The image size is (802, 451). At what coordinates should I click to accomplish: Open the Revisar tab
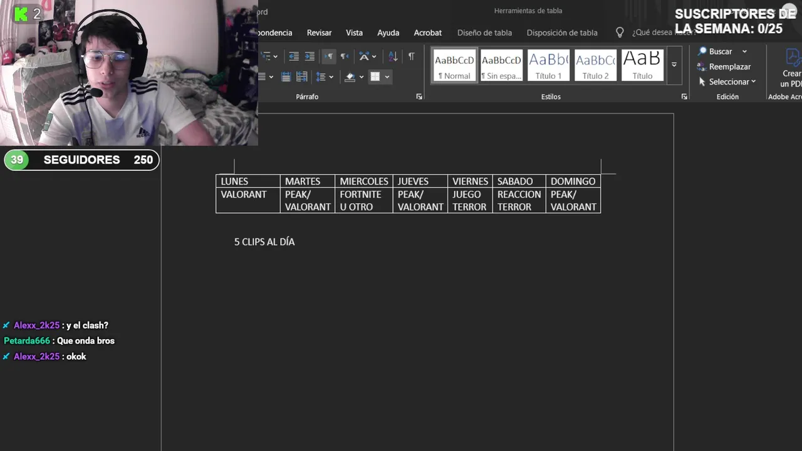coord(319,33)
